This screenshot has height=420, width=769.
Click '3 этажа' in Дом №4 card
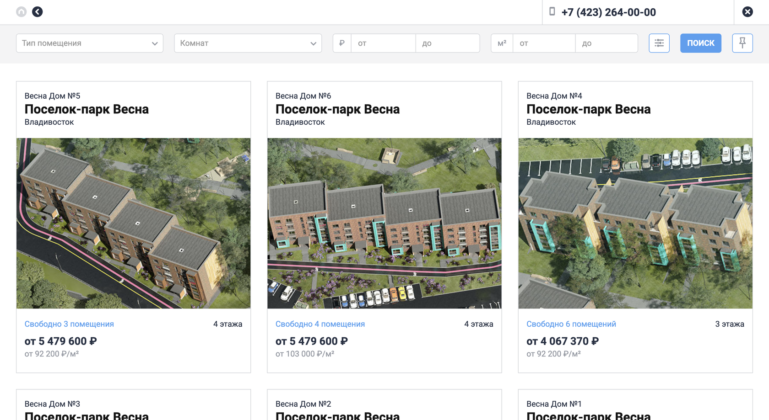(x=730, y=324)
